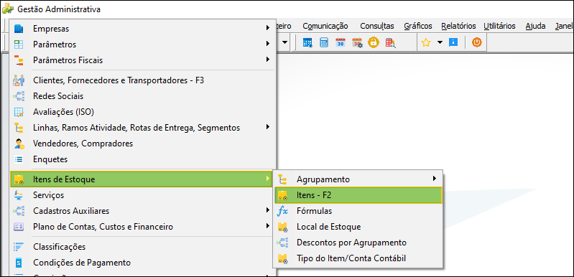The width and height of the screenshot is (574, 277).
Task: Click the Classificações icon
Action: click(x=18, y=247)
